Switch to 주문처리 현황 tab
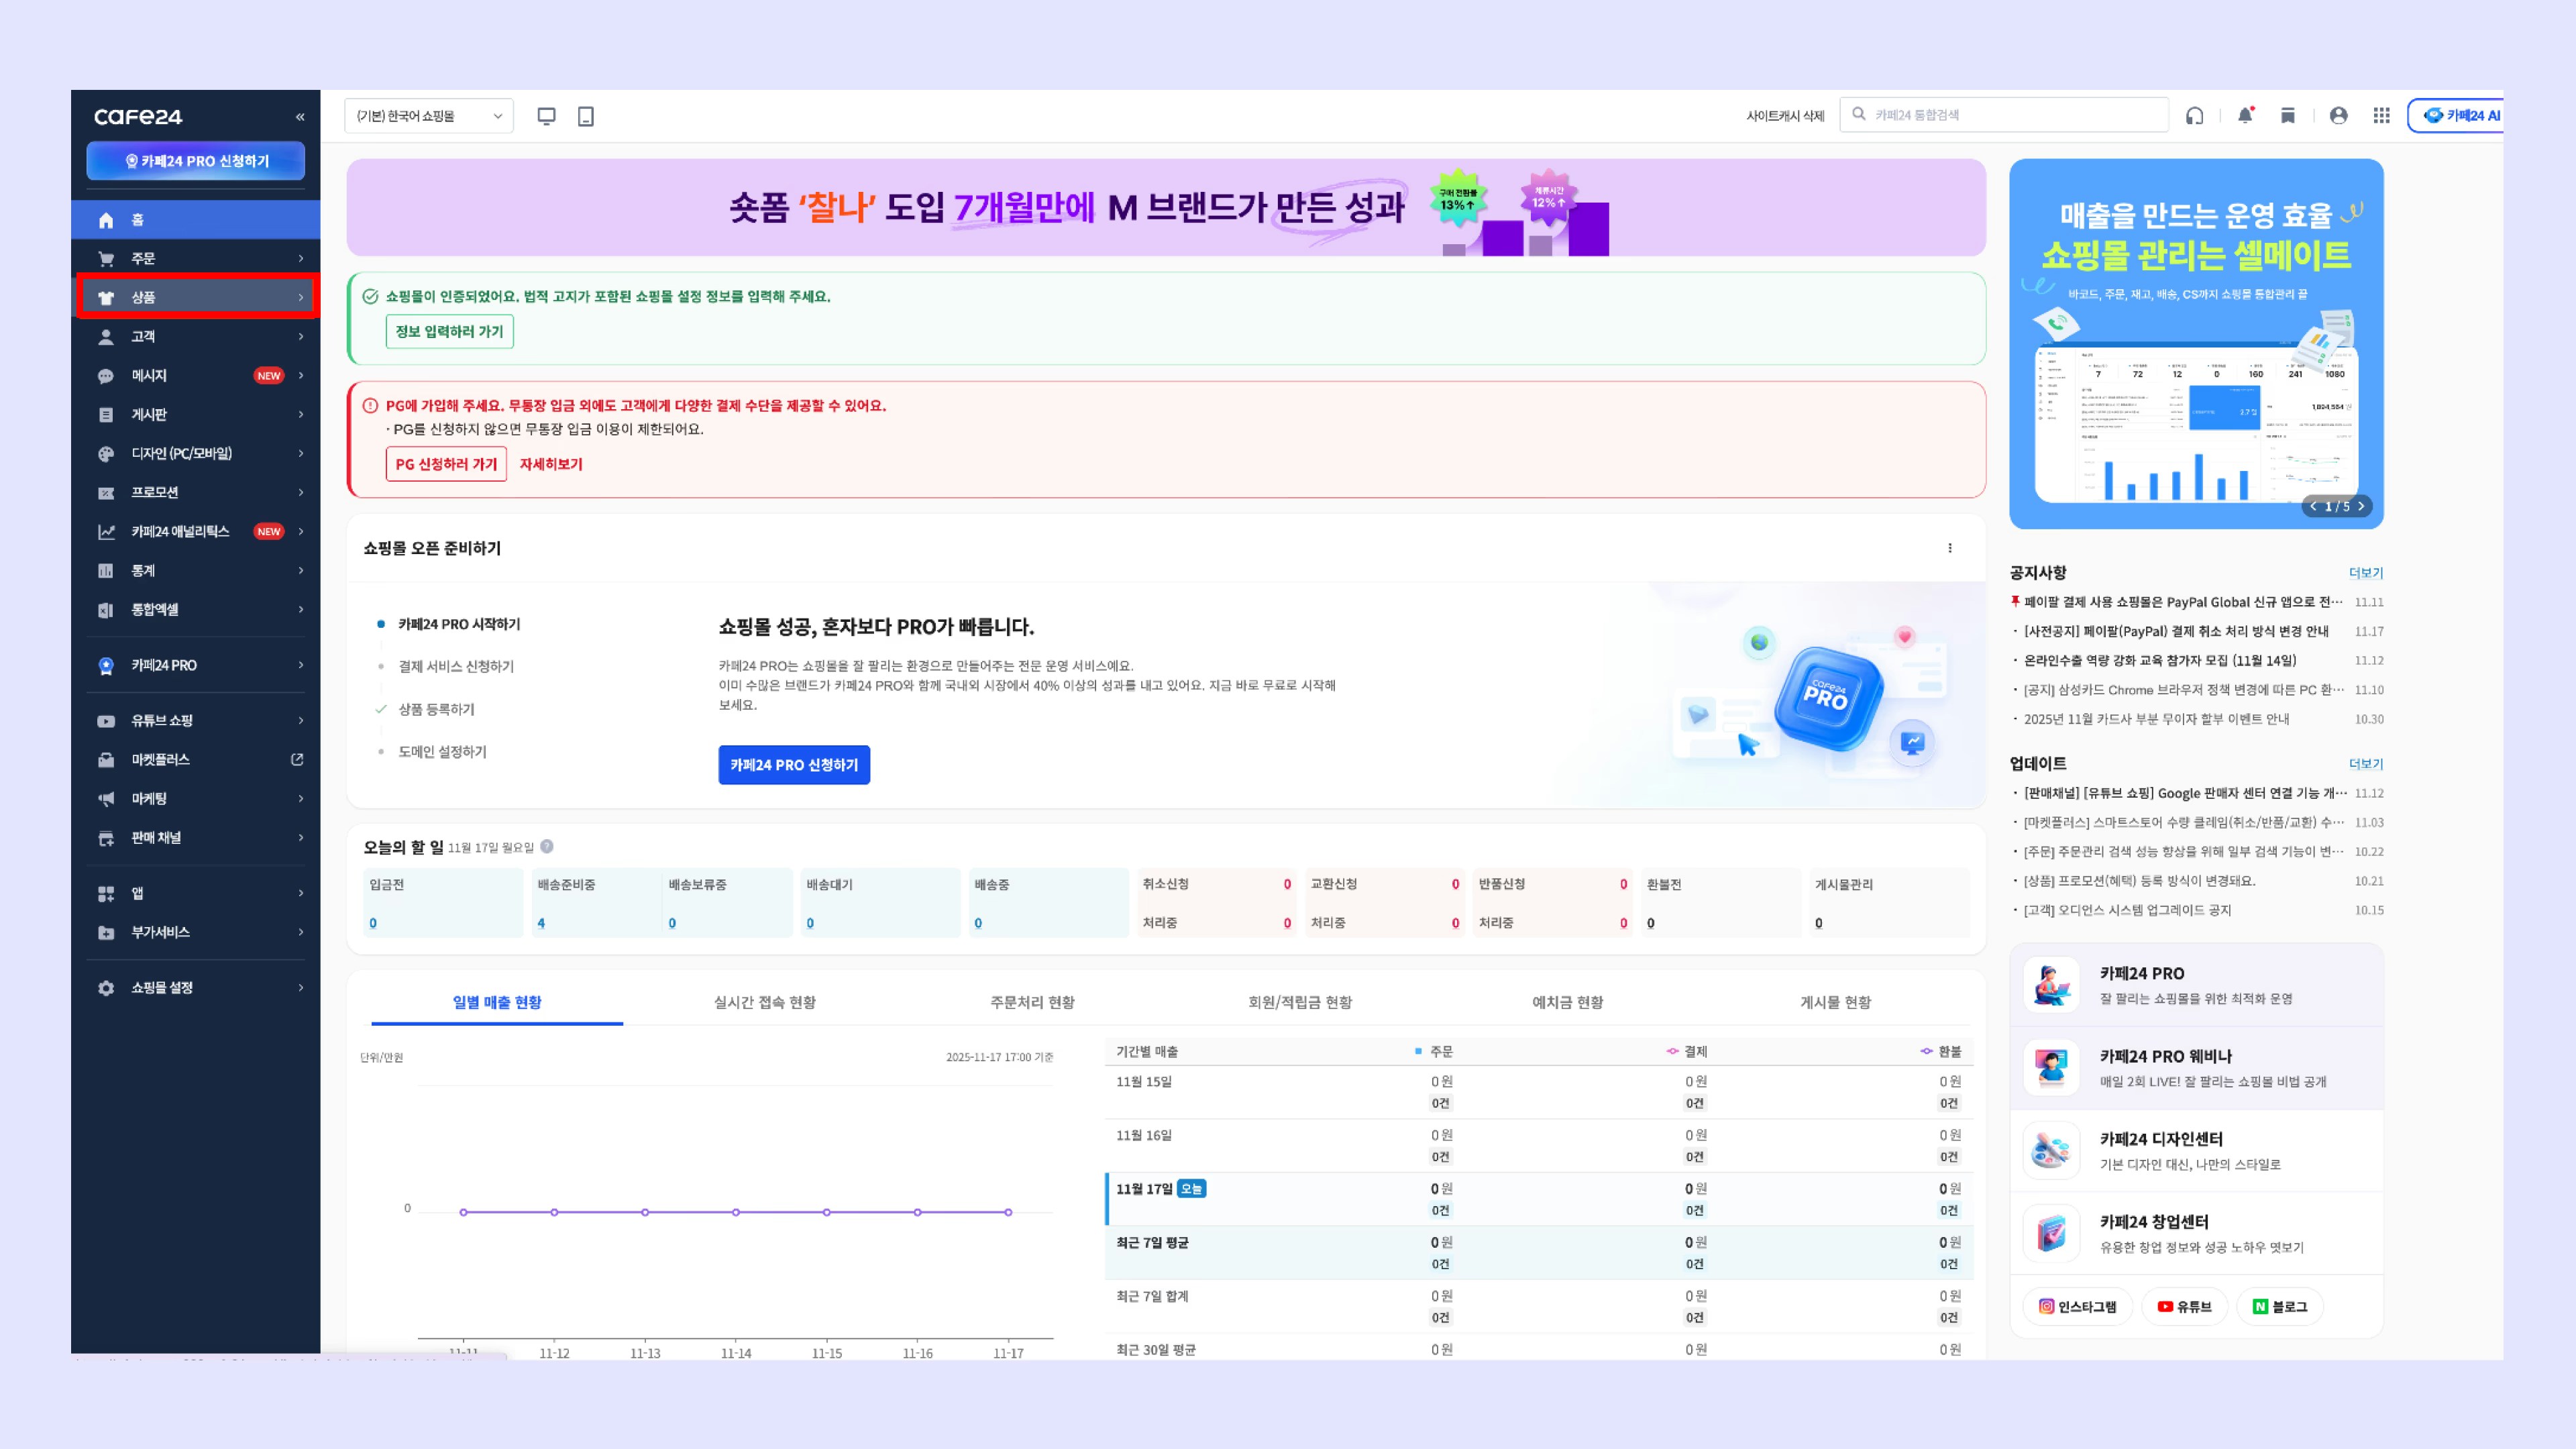The image size is (2576, 1449). point(1032,1002)
